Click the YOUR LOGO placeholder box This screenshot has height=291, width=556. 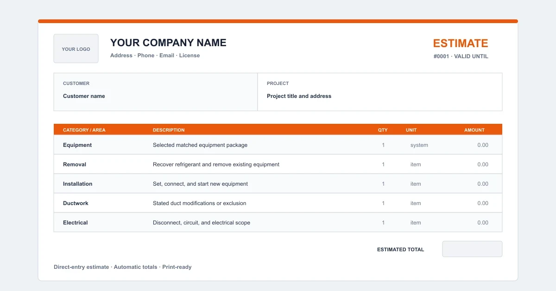(76, 48)
